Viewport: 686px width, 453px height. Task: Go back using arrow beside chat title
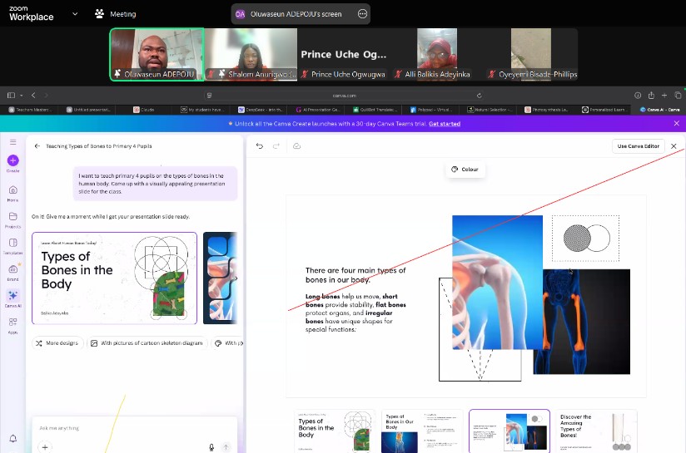(x=37, y=145)
